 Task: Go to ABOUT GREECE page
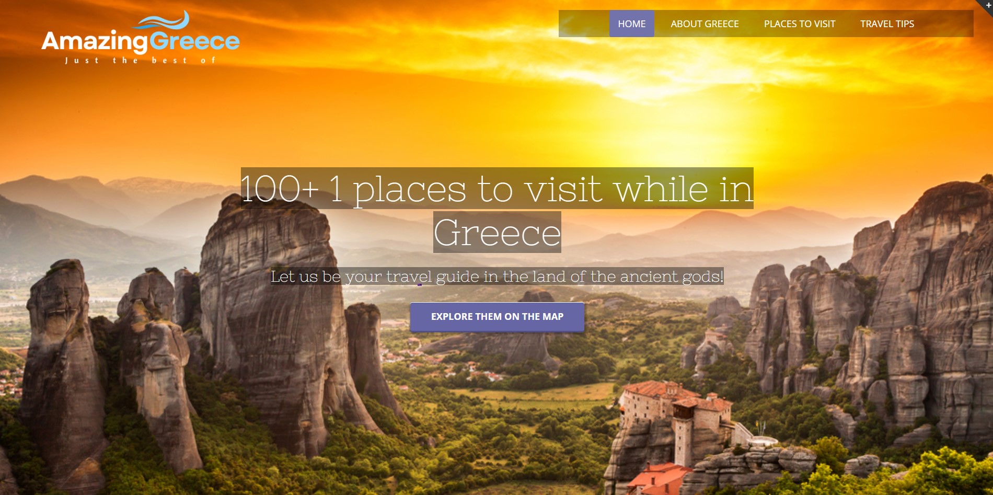pos(705,24)
